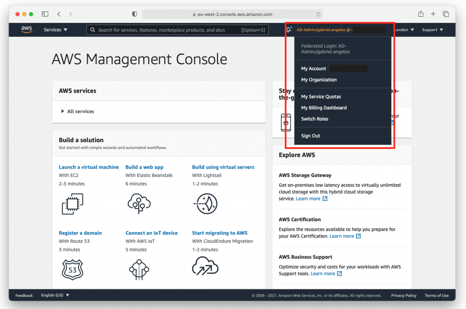
Task: Open Connect an IoT device link
Action: click(x=152, y=233)
